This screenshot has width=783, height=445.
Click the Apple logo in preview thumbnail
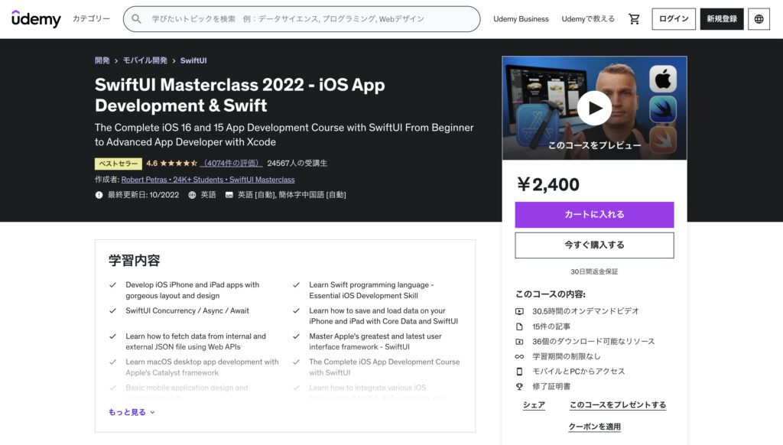663,79
